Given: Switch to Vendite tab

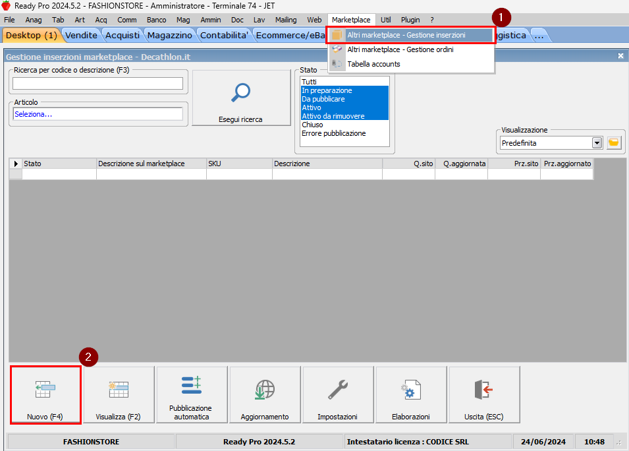Looking at the screenshot, I should coord(81,36).
